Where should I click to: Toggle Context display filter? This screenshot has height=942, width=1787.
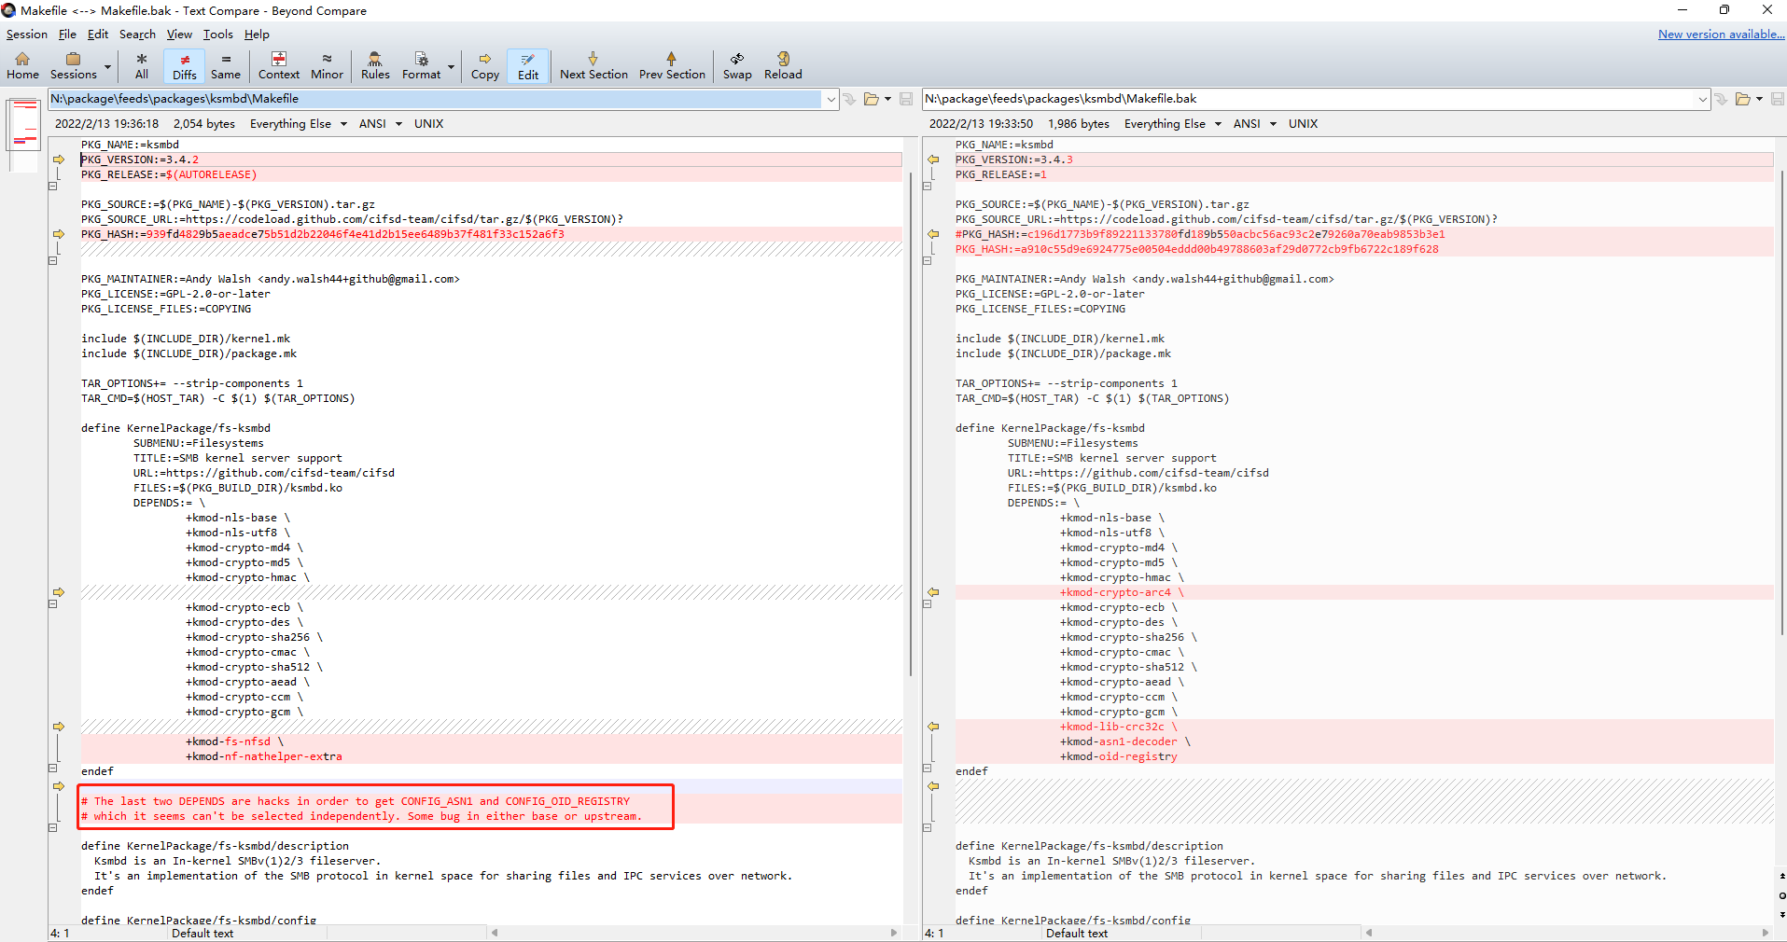pos(279,66)
